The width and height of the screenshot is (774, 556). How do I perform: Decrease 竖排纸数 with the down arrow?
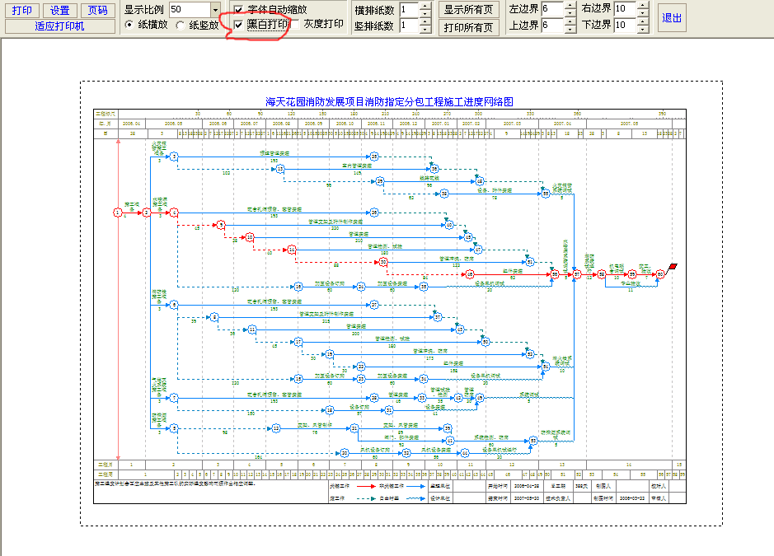coord(425,29)
